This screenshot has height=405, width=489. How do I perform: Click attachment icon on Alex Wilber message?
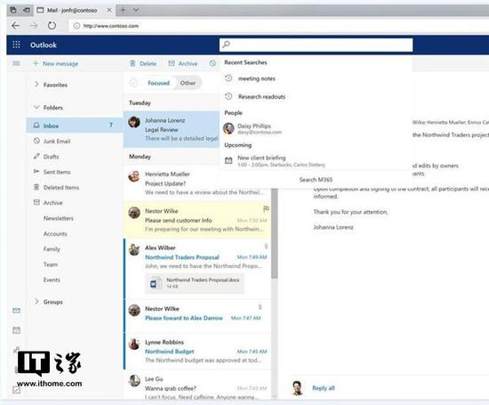pyautogui.click(x=266, y=247)
